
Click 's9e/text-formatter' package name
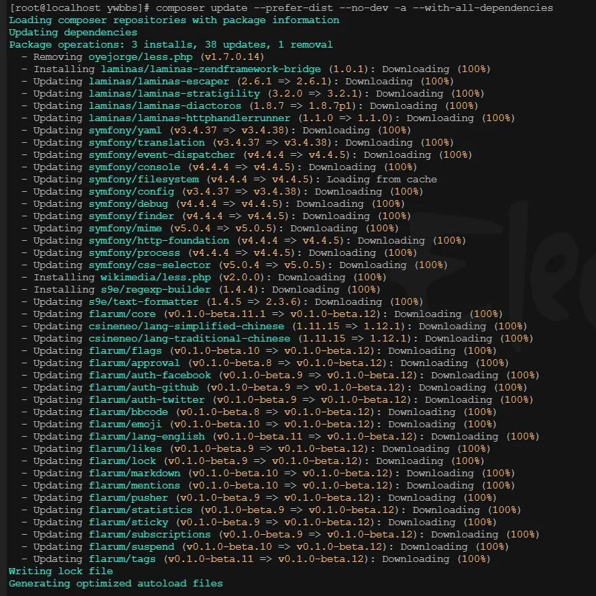[143, 301]
